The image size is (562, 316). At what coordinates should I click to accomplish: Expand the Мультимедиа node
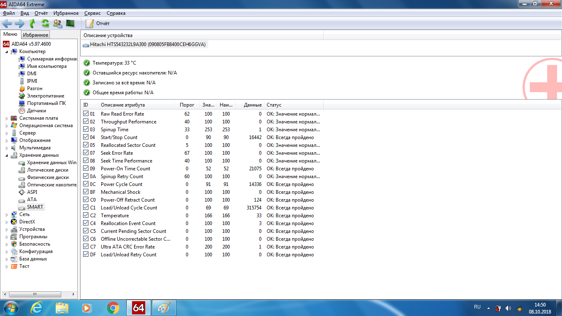7,148
